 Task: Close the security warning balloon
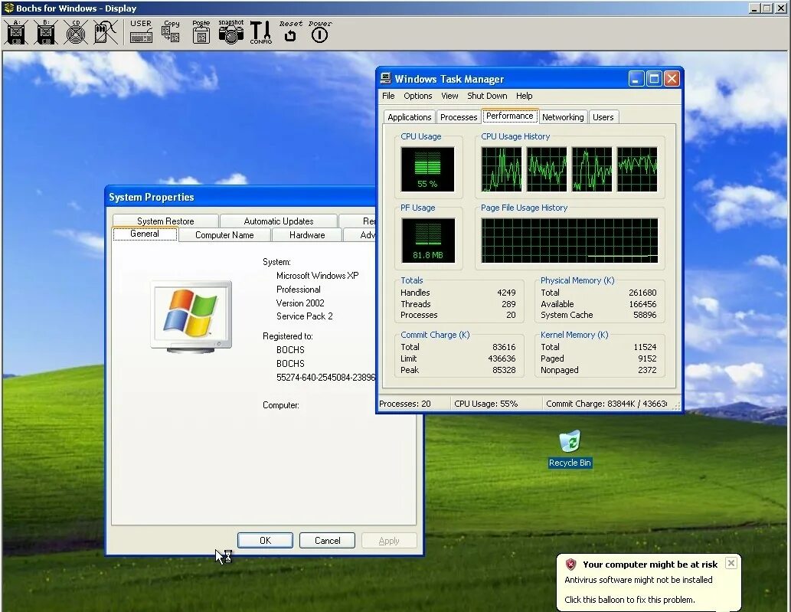point(731,563)
